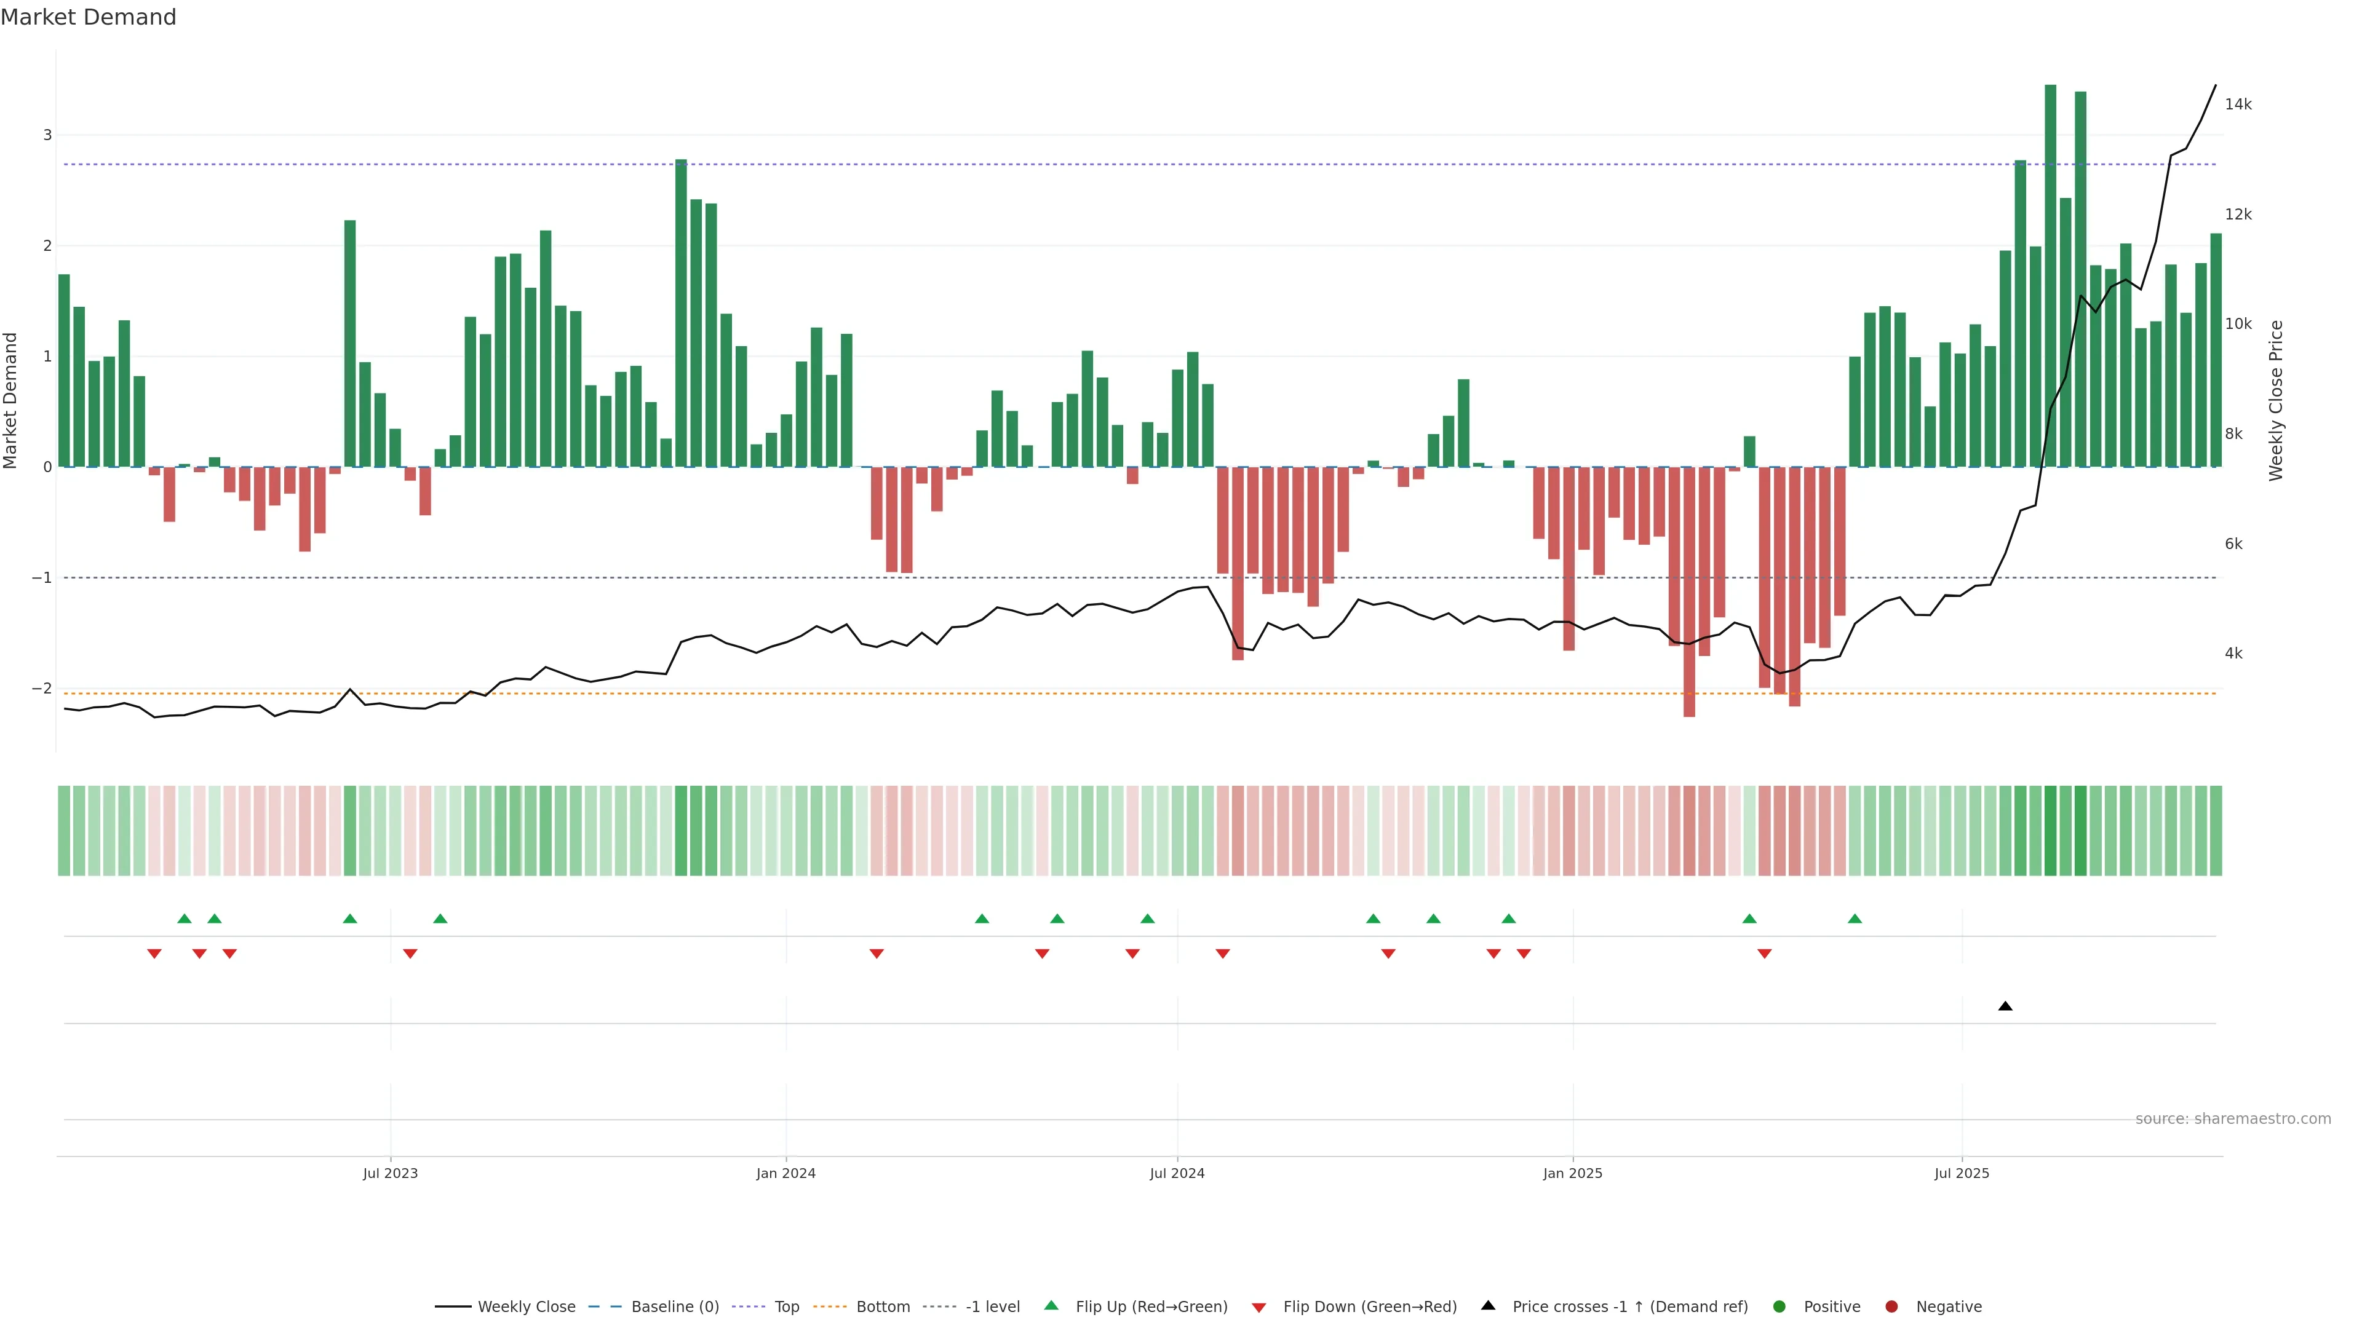Screen dimensions: 2362x1328
Task: Click the tallest green demand bar
Action: 2050,275
